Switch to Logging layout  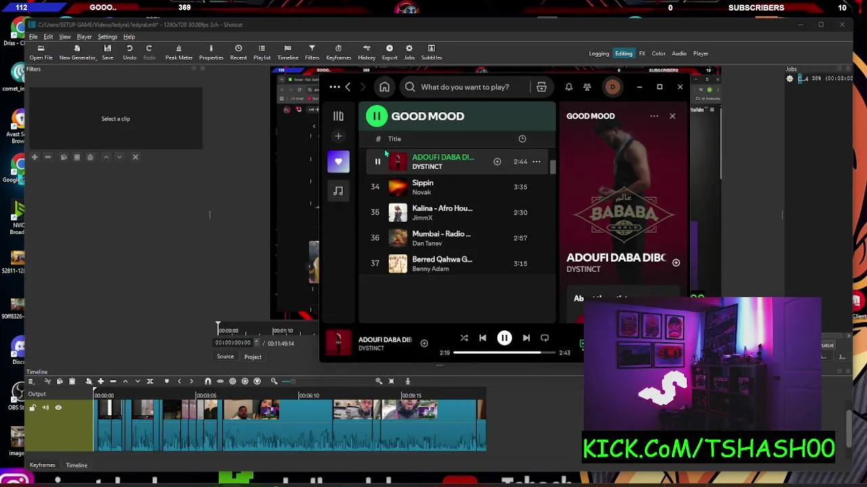[x=599, y=53]
